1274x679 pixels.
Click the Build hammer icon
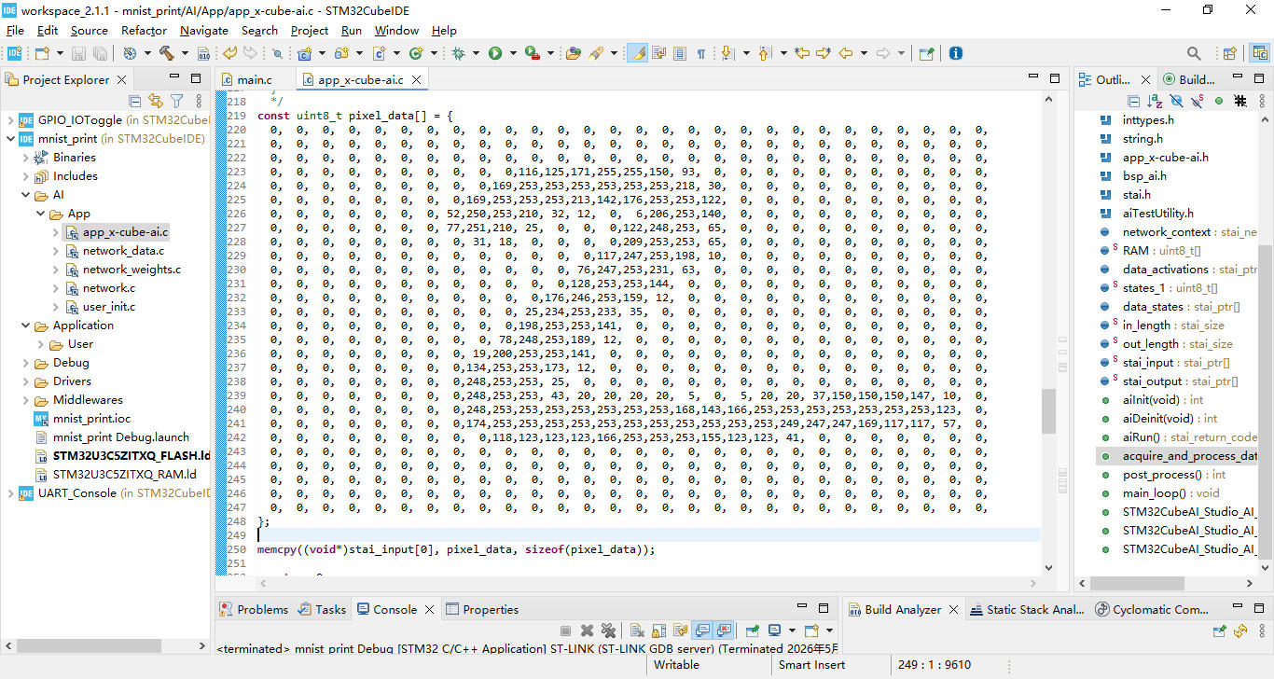point(167,53)
